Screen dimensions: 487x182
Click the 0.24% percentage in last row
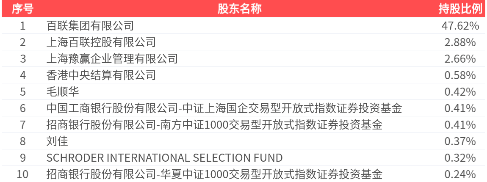click(x=460, y=174)
